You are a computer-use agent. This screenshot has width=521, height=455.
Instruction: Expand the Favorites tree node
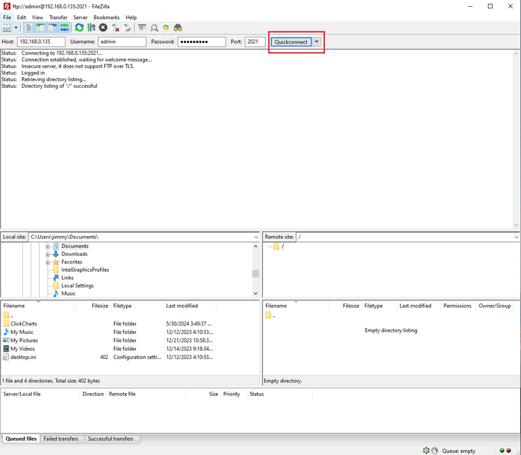coord(48,262)
